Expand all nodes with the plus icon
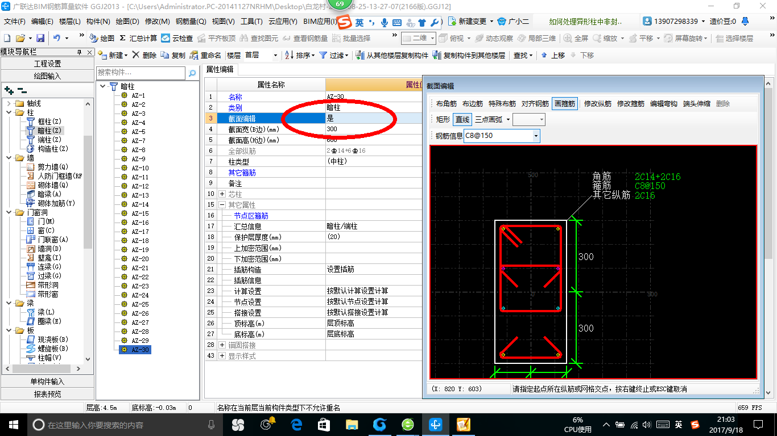The width and height of the screenshot is (777, 436). pos(9,90)
